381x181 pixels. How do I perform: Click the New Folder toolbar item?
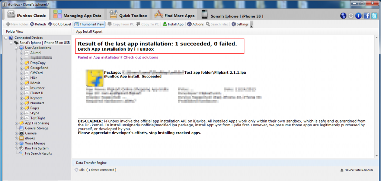pyautogui.click(x=17, y=24)
